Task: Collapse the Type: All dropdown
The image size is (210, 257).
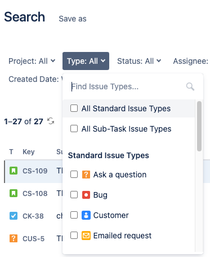Action: (x=86, y=61)
